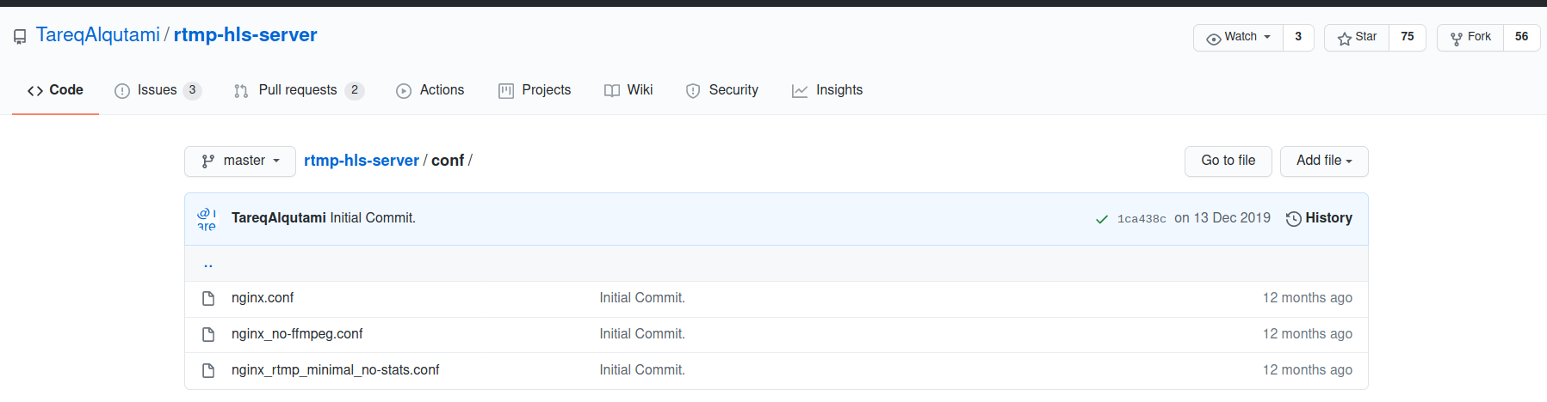Open the Initial Commit. link for nginx_no-ffmpeg.conf
1547x402 pixels.
[x=642, y=334]
